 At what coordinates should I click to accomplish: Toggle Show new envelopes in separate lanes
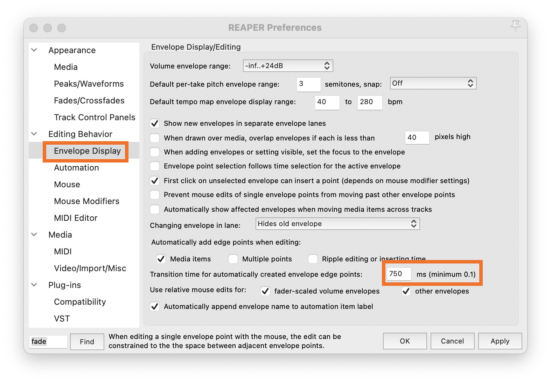click(155, 123)
